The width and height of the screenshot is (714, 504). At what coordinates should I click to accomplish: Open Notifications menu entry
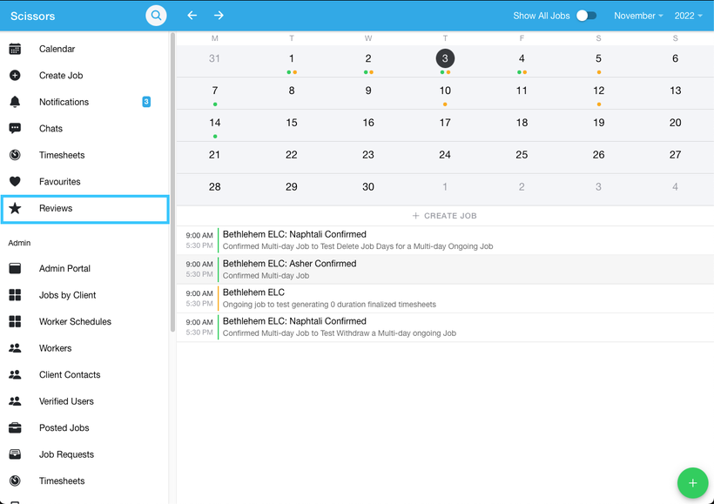click(64, 102)
